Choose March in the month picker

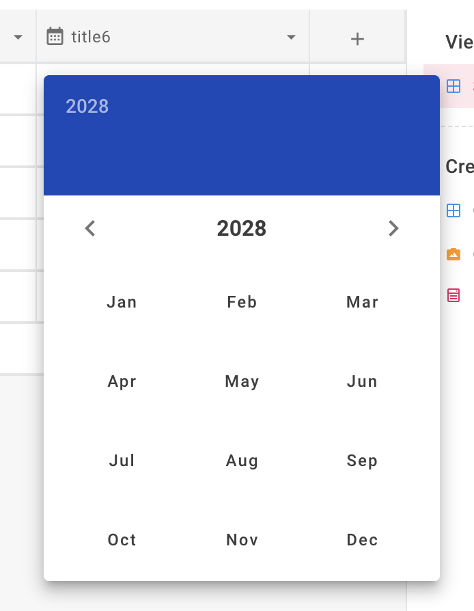coord(362,301)
